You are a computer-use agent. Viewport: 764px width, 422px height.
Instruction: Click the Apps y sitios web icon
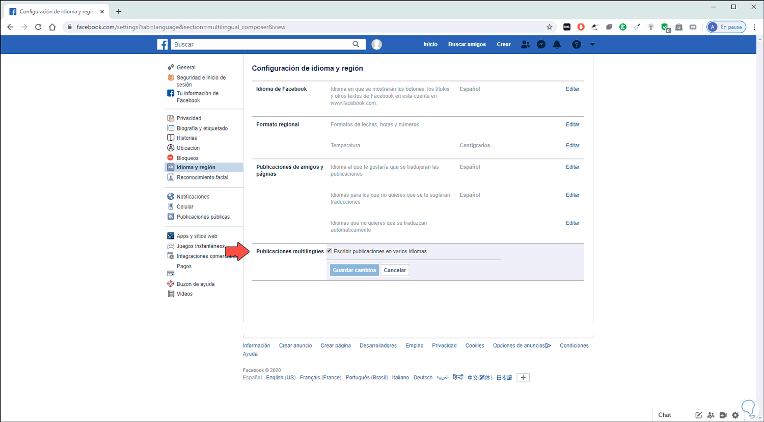171,236
